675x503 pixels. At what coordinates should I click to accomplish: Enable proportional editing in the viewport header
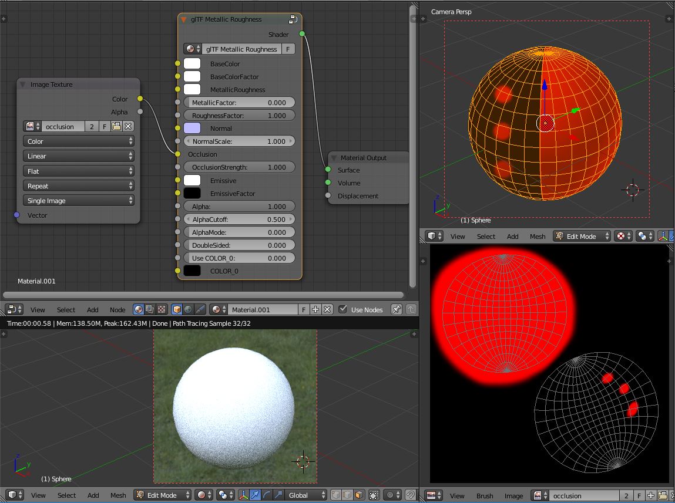pos(390,495)
